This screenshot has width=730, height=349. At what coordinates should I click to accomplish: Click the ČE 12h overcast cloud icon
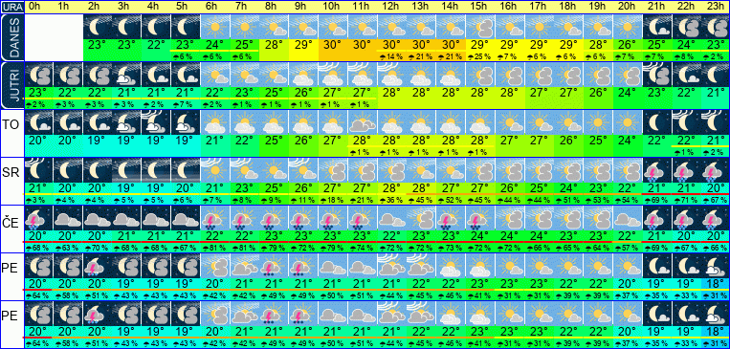pyautogui.click(x=391, y=218)
